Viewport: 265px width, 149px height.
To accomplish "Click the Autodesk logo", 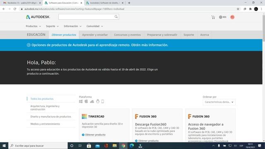I will (38, 17).
